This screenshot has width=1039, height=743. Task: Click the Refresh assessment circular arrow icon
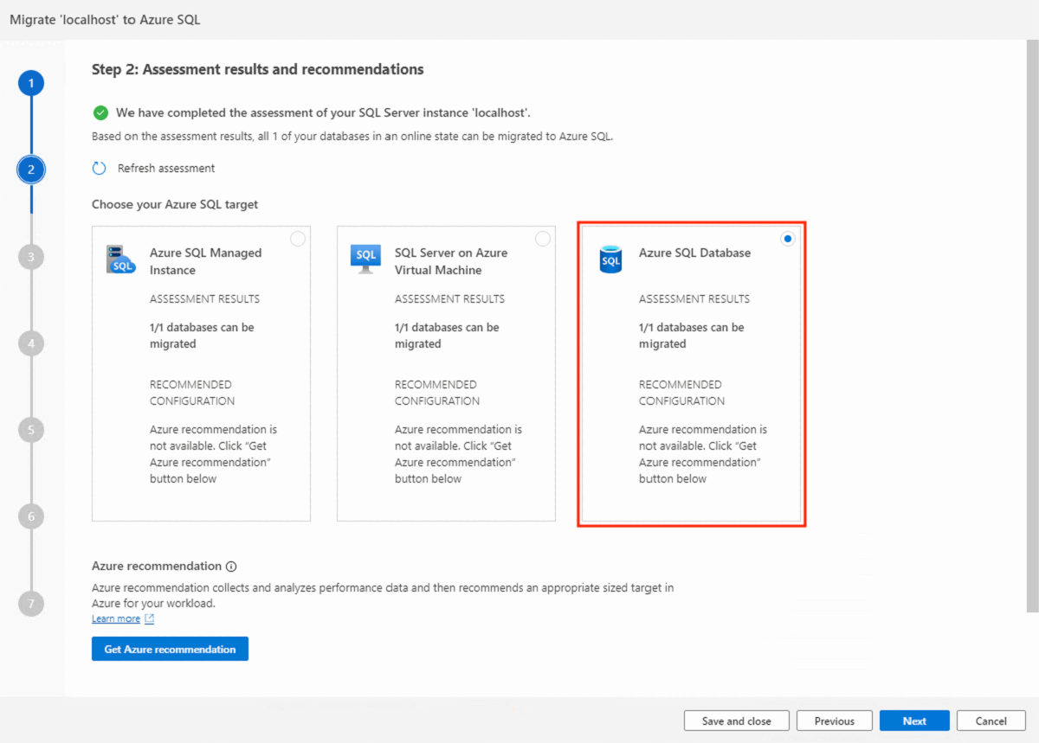coord(99,169)
